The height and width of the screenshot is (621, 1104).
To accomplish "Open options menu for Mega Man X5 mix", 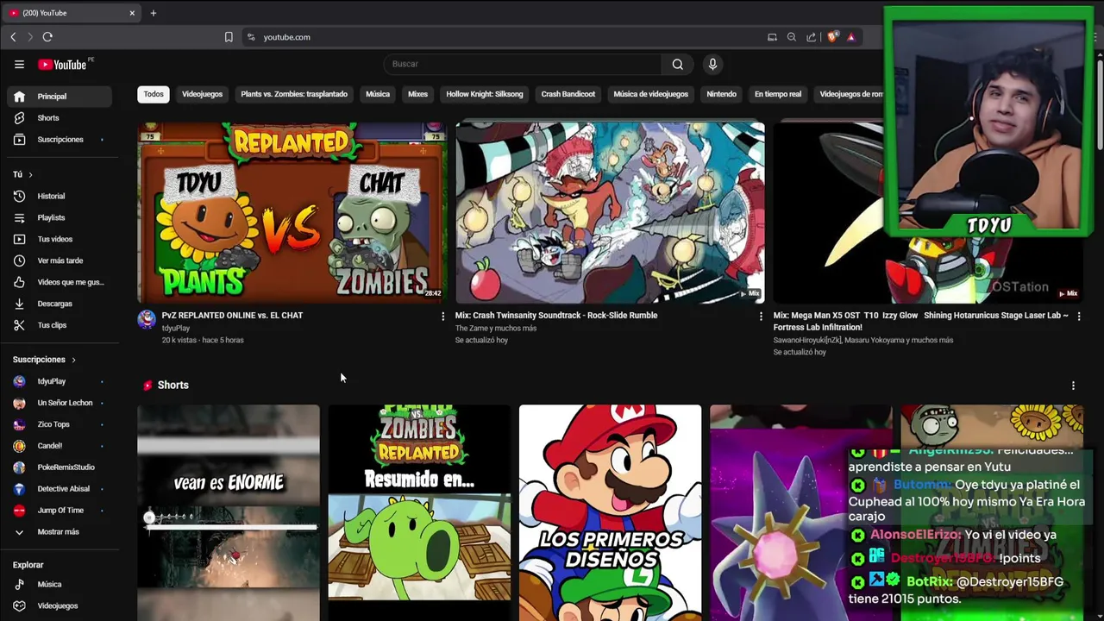I will click(x=1078, y=317).
